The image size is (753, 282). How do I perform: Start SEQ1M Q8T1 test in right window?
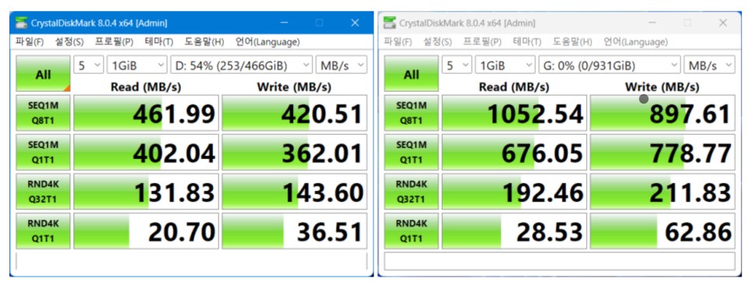coord(411,113)
